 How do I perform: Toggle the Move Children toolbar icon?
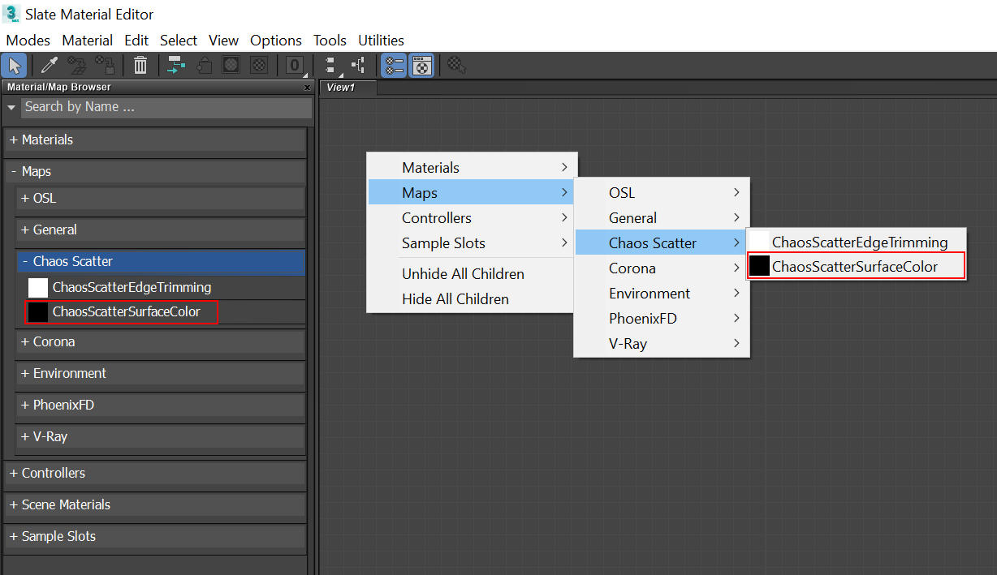[176, 66]
